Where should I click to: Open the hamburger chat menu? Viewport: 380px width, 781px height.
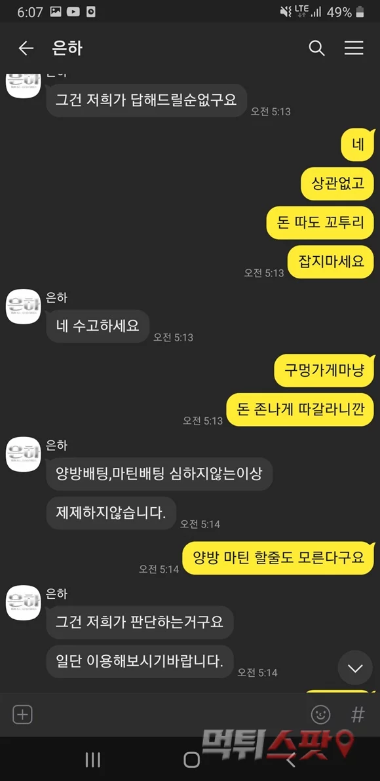pos(354,48)
